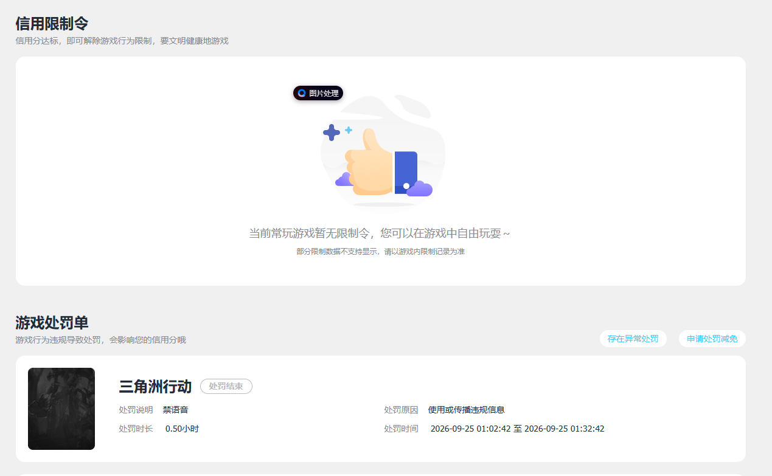The height and width of the screenshot is (476, 772).
Task: Click the 处罚说明 label
Action: [136, 410]
